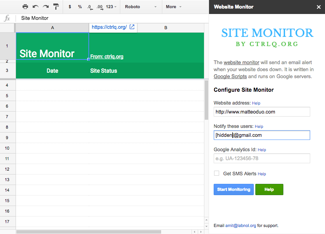Click the fx formula icon

(7, 18)
